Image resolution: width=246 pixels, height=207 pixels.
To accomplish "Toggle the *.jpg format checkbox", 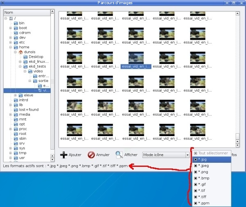I will tap(196, 159).
